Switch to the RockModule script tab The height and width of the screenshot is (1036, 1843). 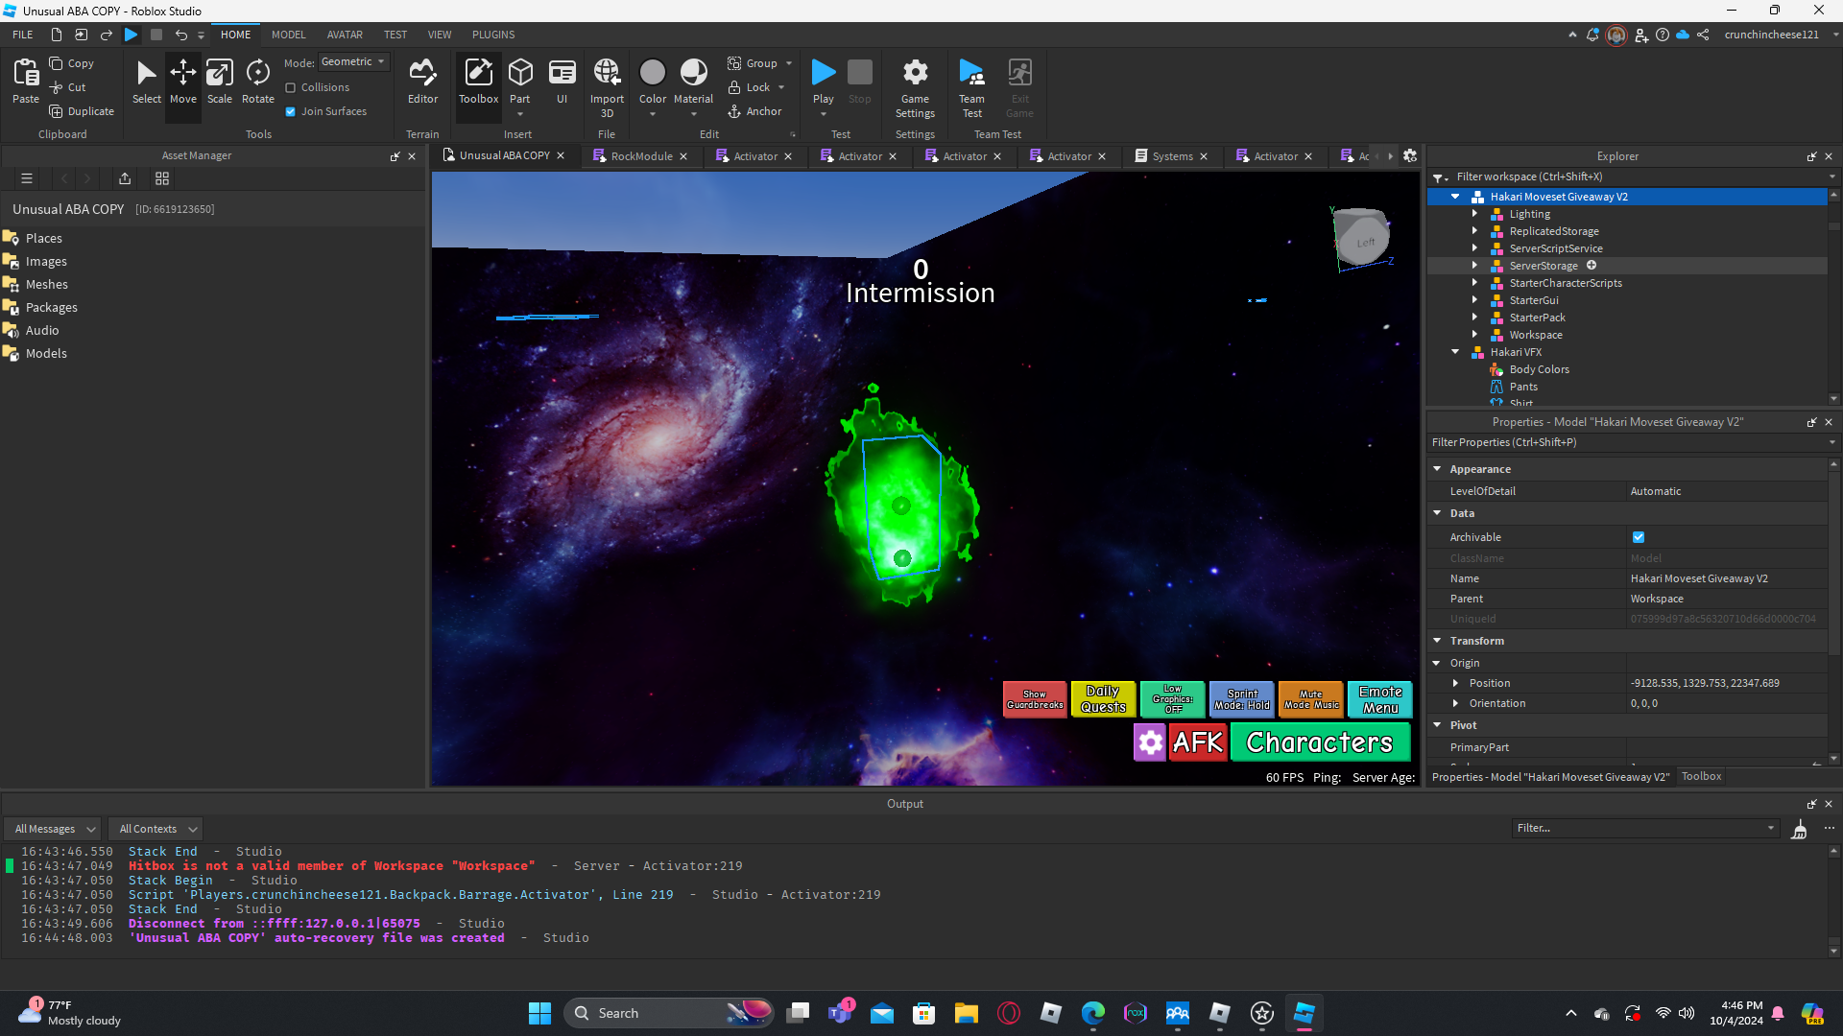[x=640, y=156]
